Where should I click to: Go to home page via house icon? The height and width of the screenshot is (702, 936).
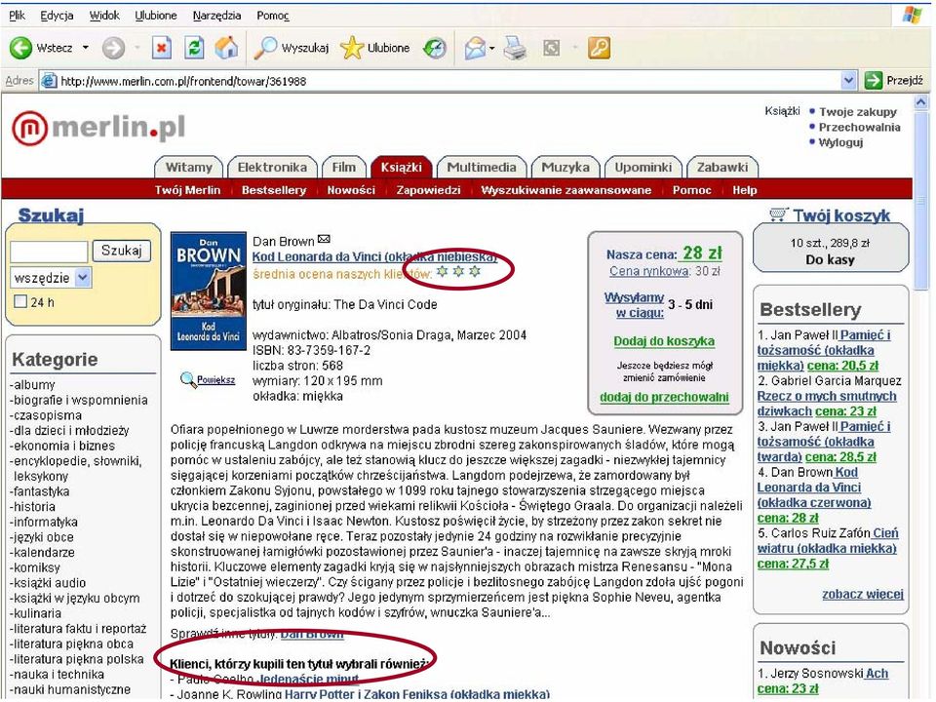point(226,48)
